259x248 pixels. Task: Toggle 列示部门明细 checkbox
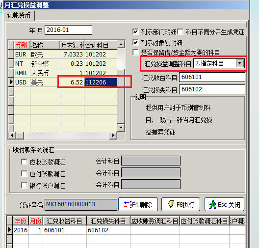tap(135, 31)
